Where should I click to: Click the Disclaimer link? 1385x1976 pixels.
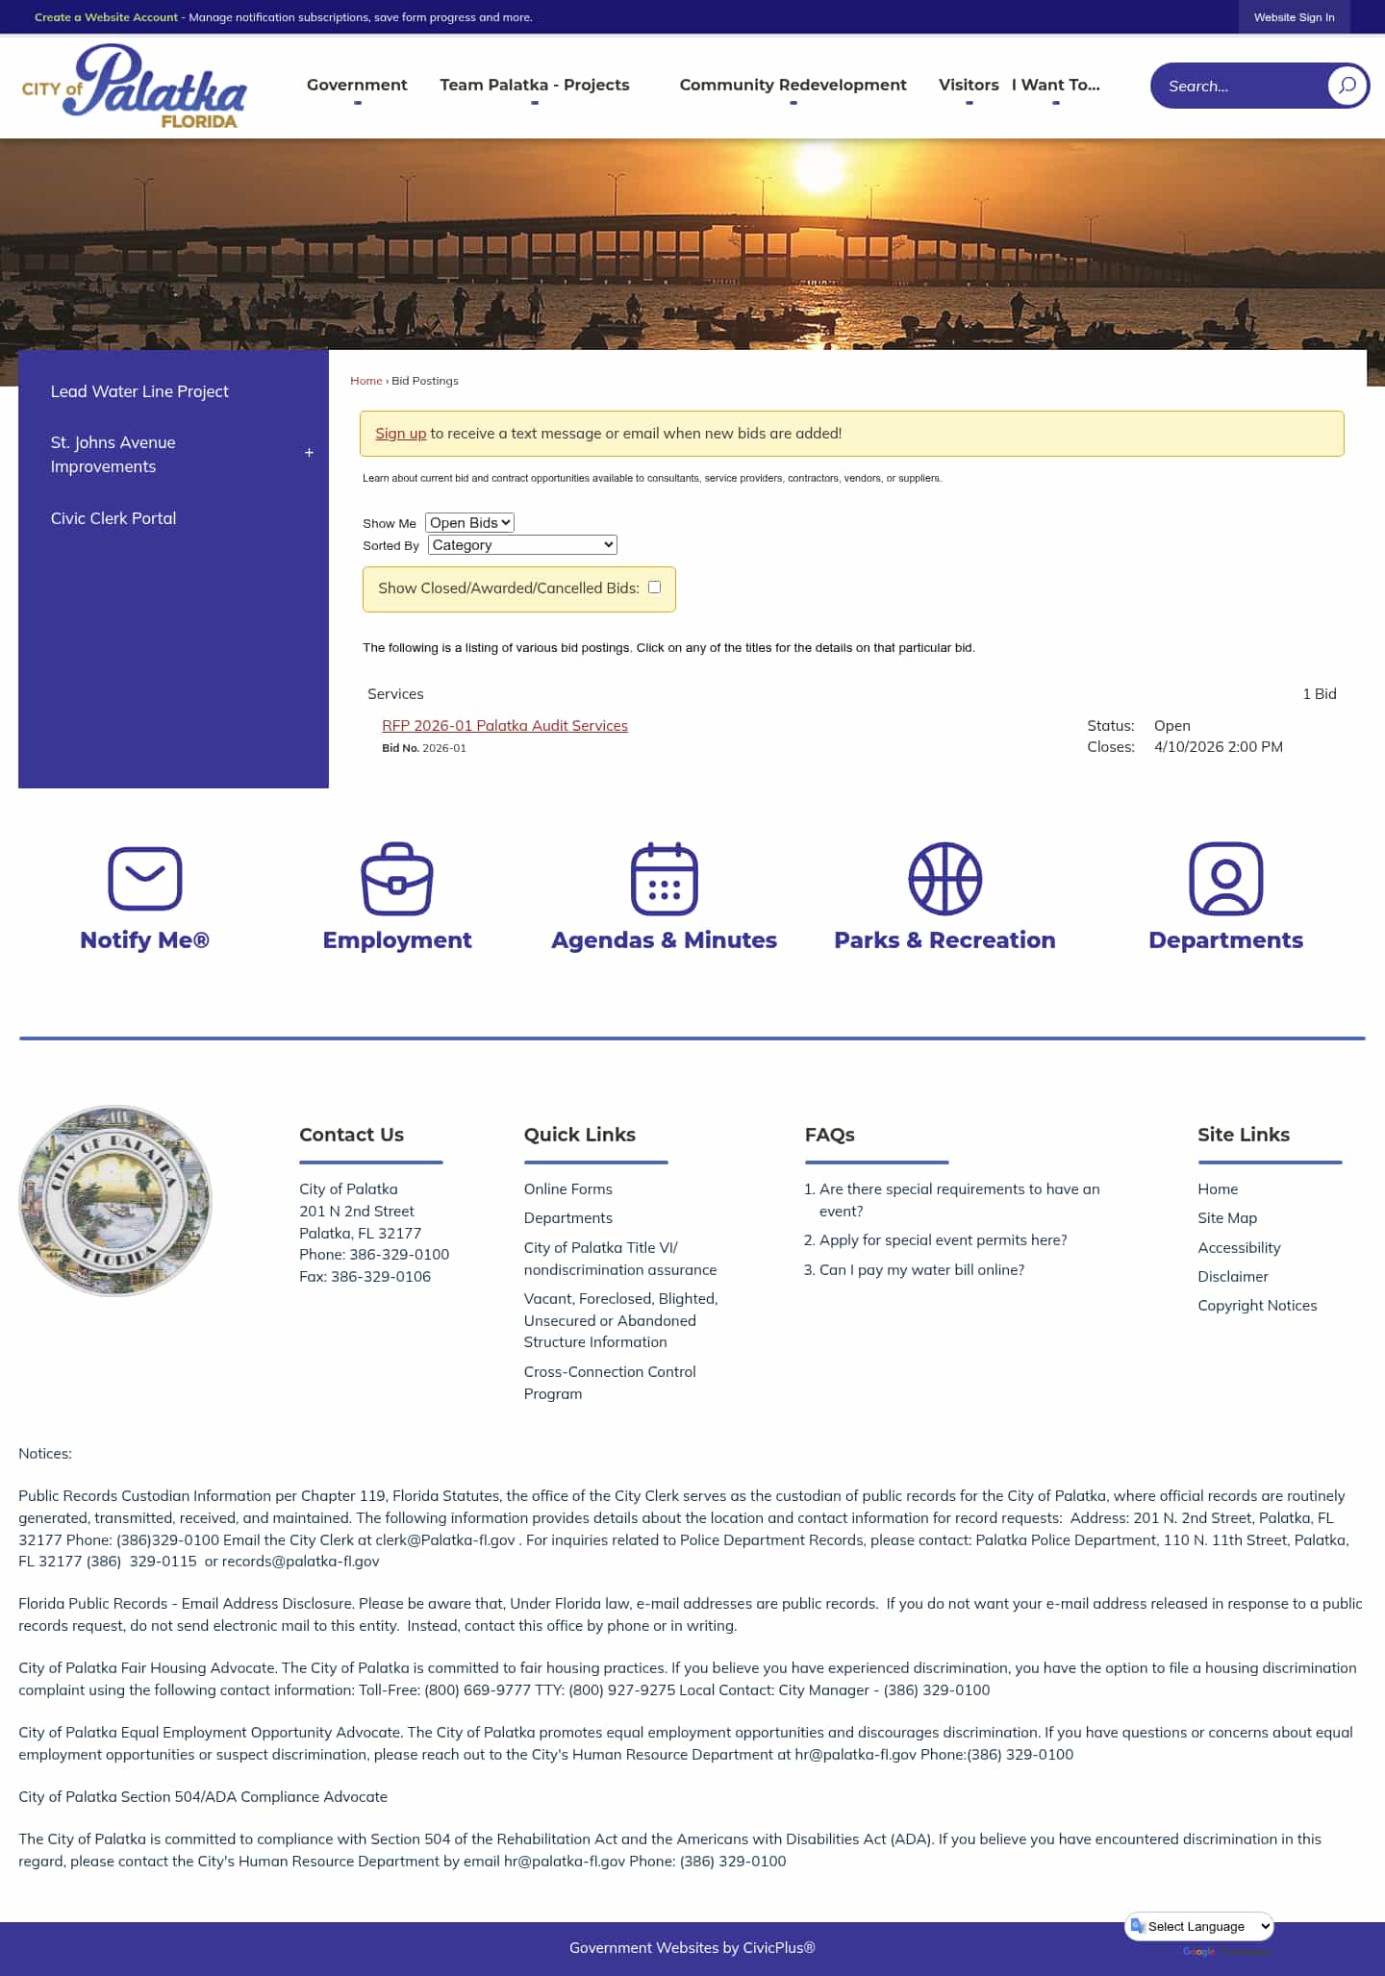(x=1233, y=1276)
